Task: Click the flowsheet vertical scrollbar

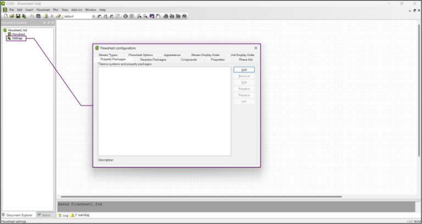Action: [x=419, y=91]
